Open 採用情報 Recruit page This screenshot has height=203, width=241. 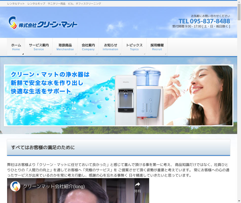pos(157,47)
